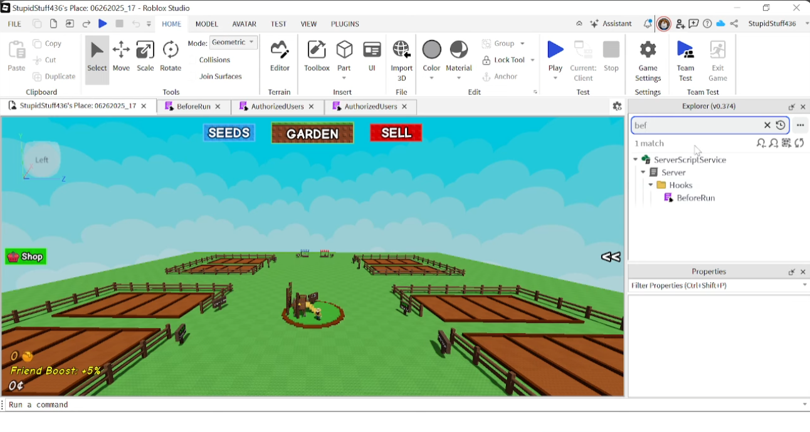Image resolution: width=810 pixels, height=432 pixels.
Task: Open the Mode dropdown set to Geometric
Action: point(233,41)
